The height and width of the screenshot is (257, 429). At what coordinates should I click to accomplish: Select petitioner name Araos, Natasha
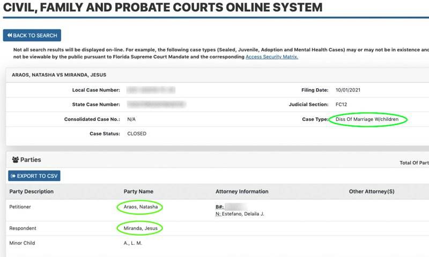tap(139, 207)
